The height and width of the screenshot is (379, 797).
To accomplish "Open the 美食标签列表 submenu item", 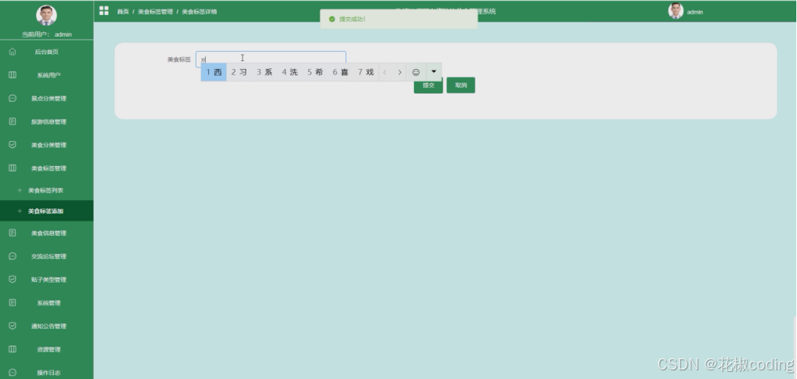I will (x=47, y=191).
